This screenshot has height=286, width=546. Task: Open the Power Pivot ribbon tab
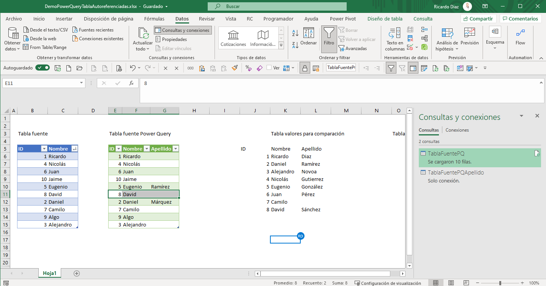click(342, 19)
